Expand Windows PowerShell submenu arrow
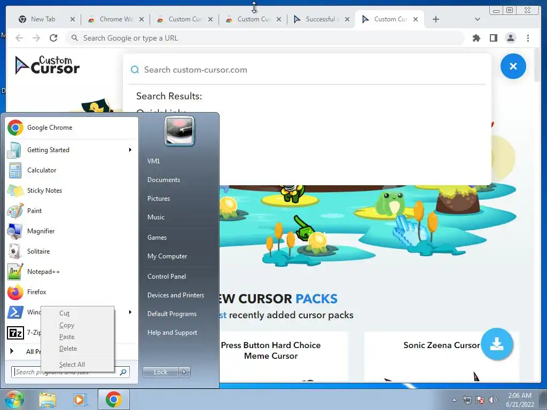The image size is (547, 410). [130, 312]
